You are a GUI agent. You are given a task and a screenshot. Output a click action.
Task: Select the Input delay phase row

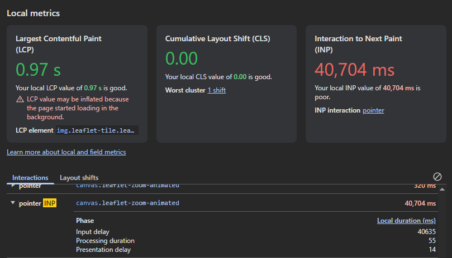point(93,232)
